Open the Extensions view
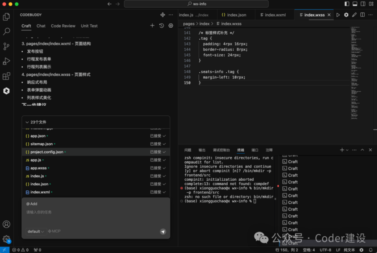This screenshot has height=253, width=377. coord(6,76)
